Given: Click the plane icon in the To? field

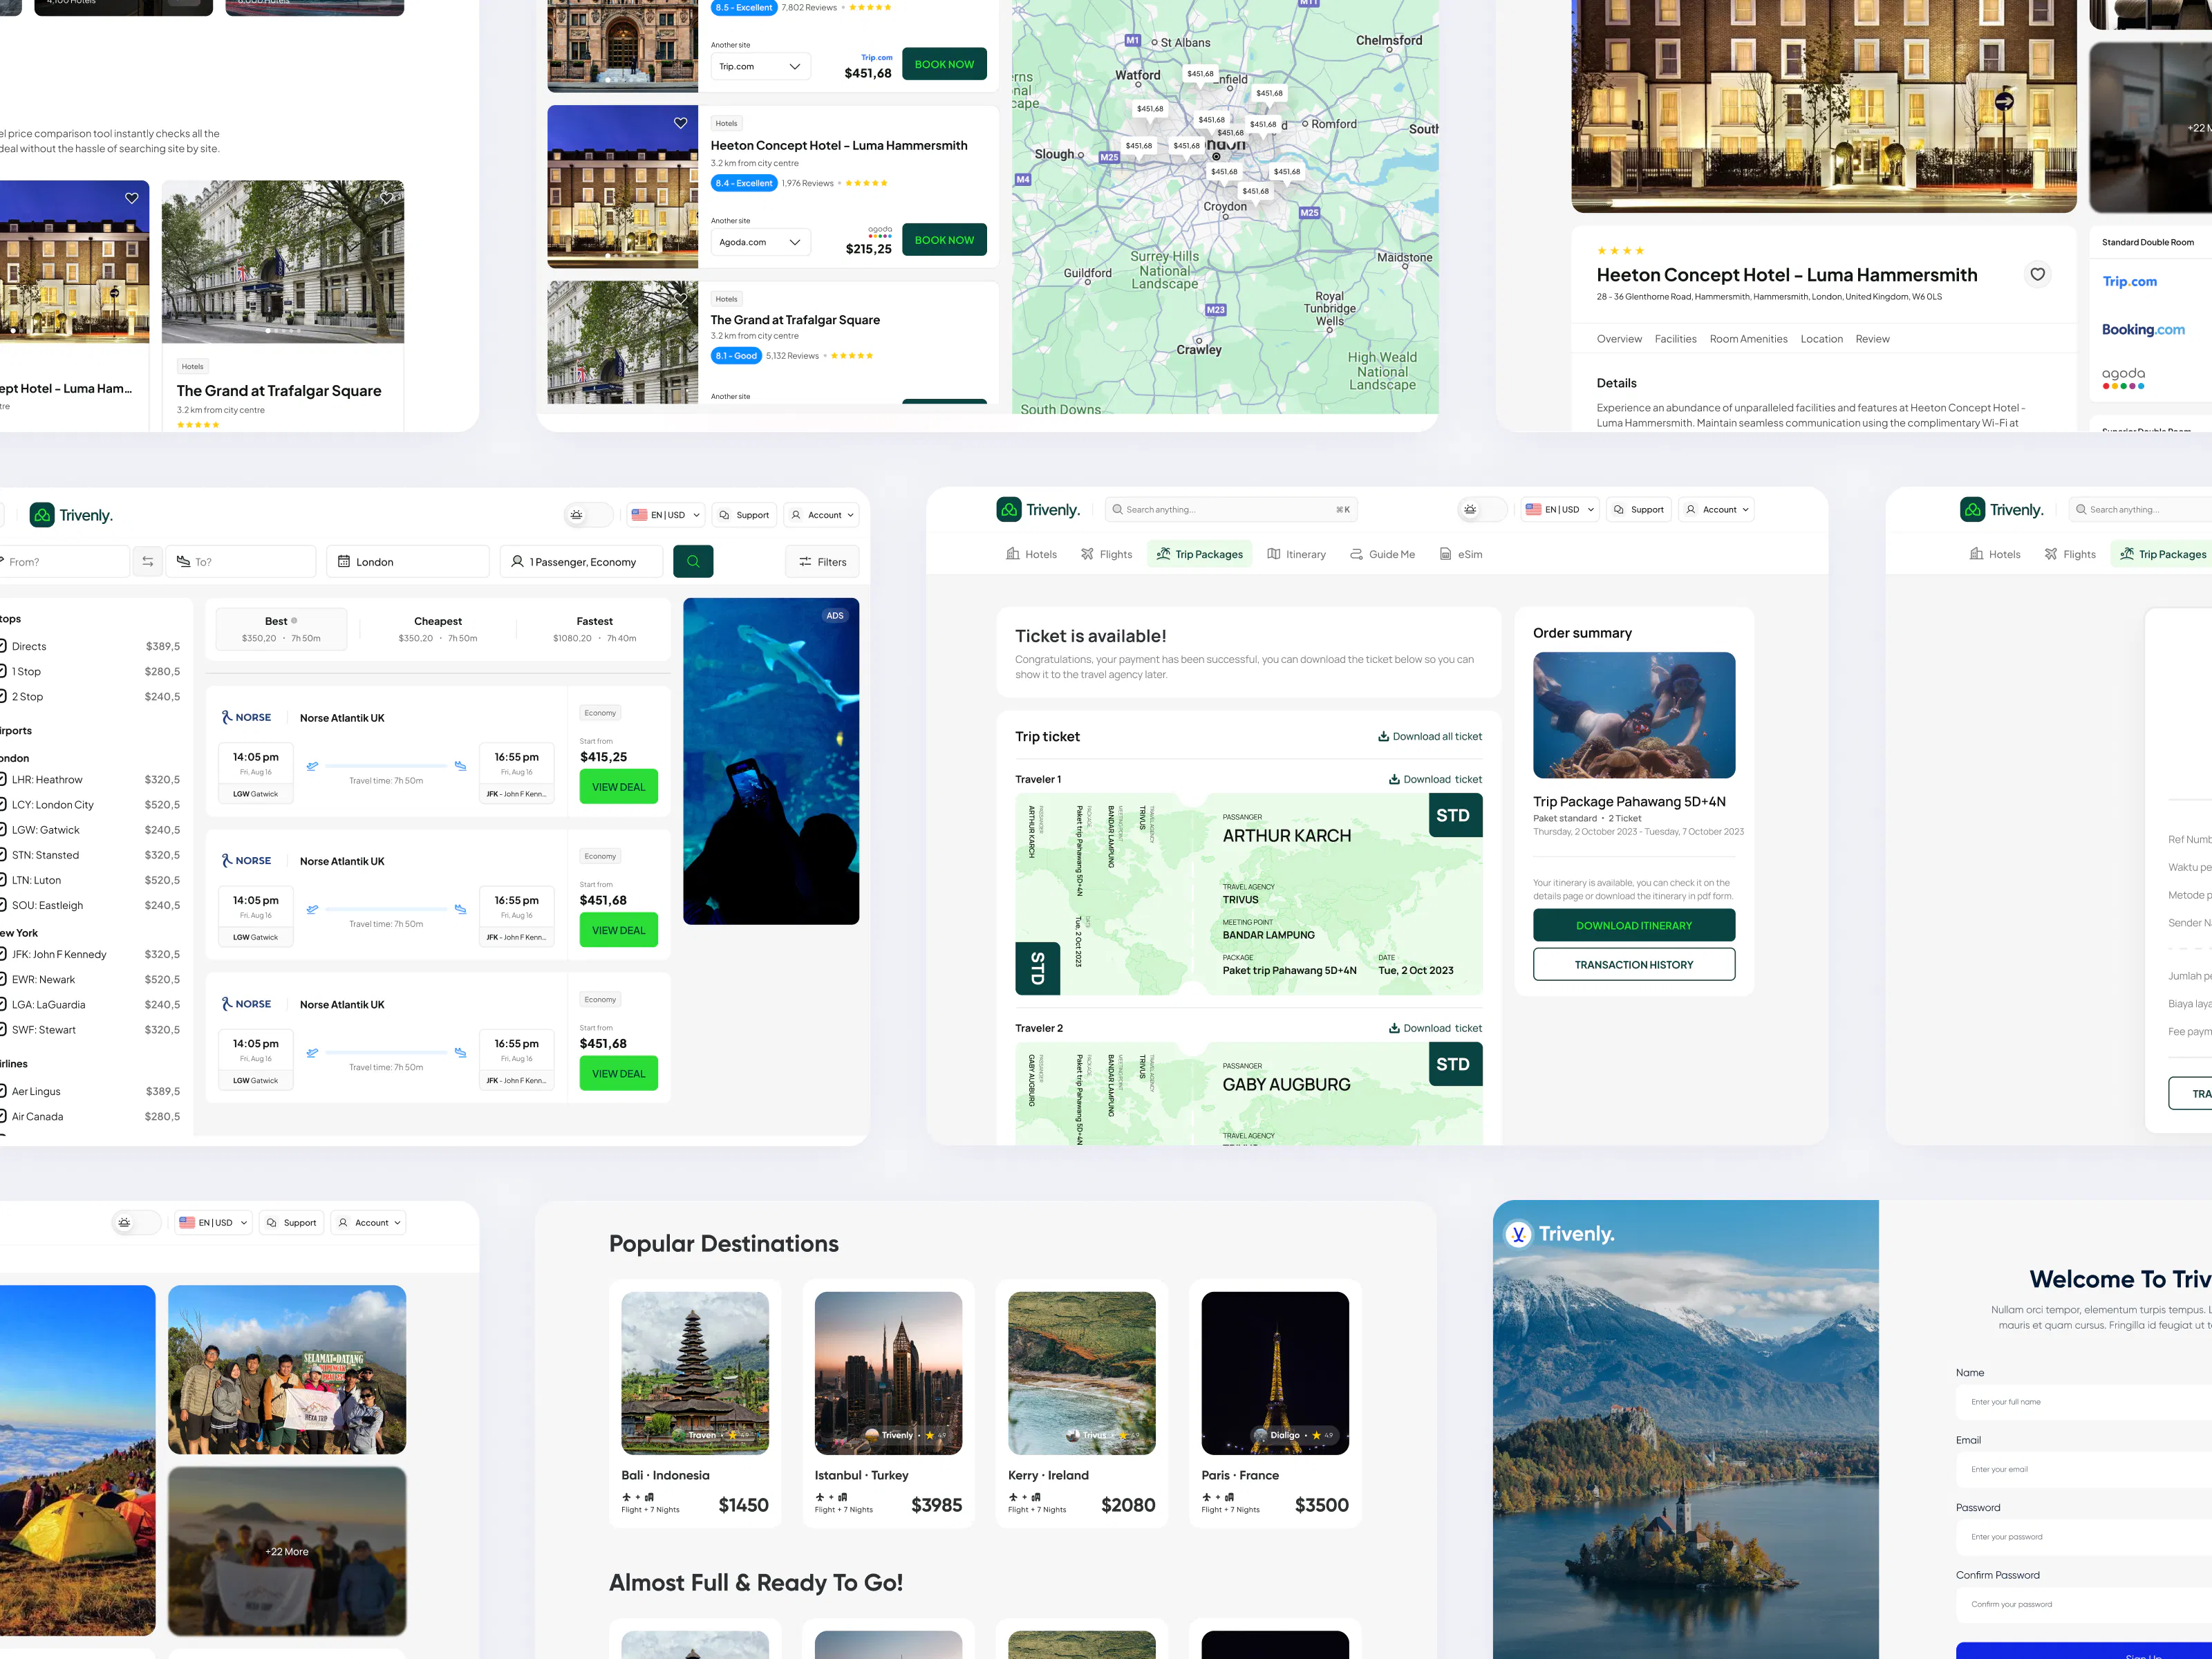Looking at the screenshot, I should (183, 562).
